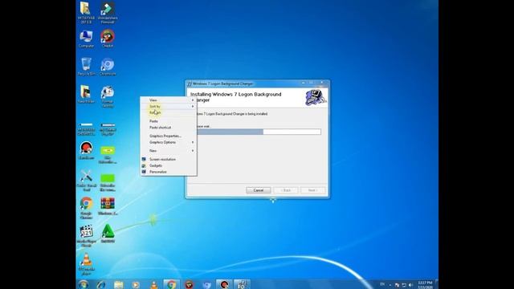Click Cancel in the installer dialog

[x=259, y=190]
